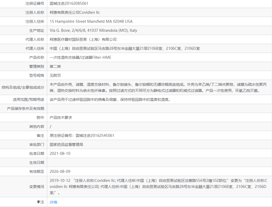Click the 有效期至 label
This screenshot has width=272, height=207.
click(x=37, y=172)
